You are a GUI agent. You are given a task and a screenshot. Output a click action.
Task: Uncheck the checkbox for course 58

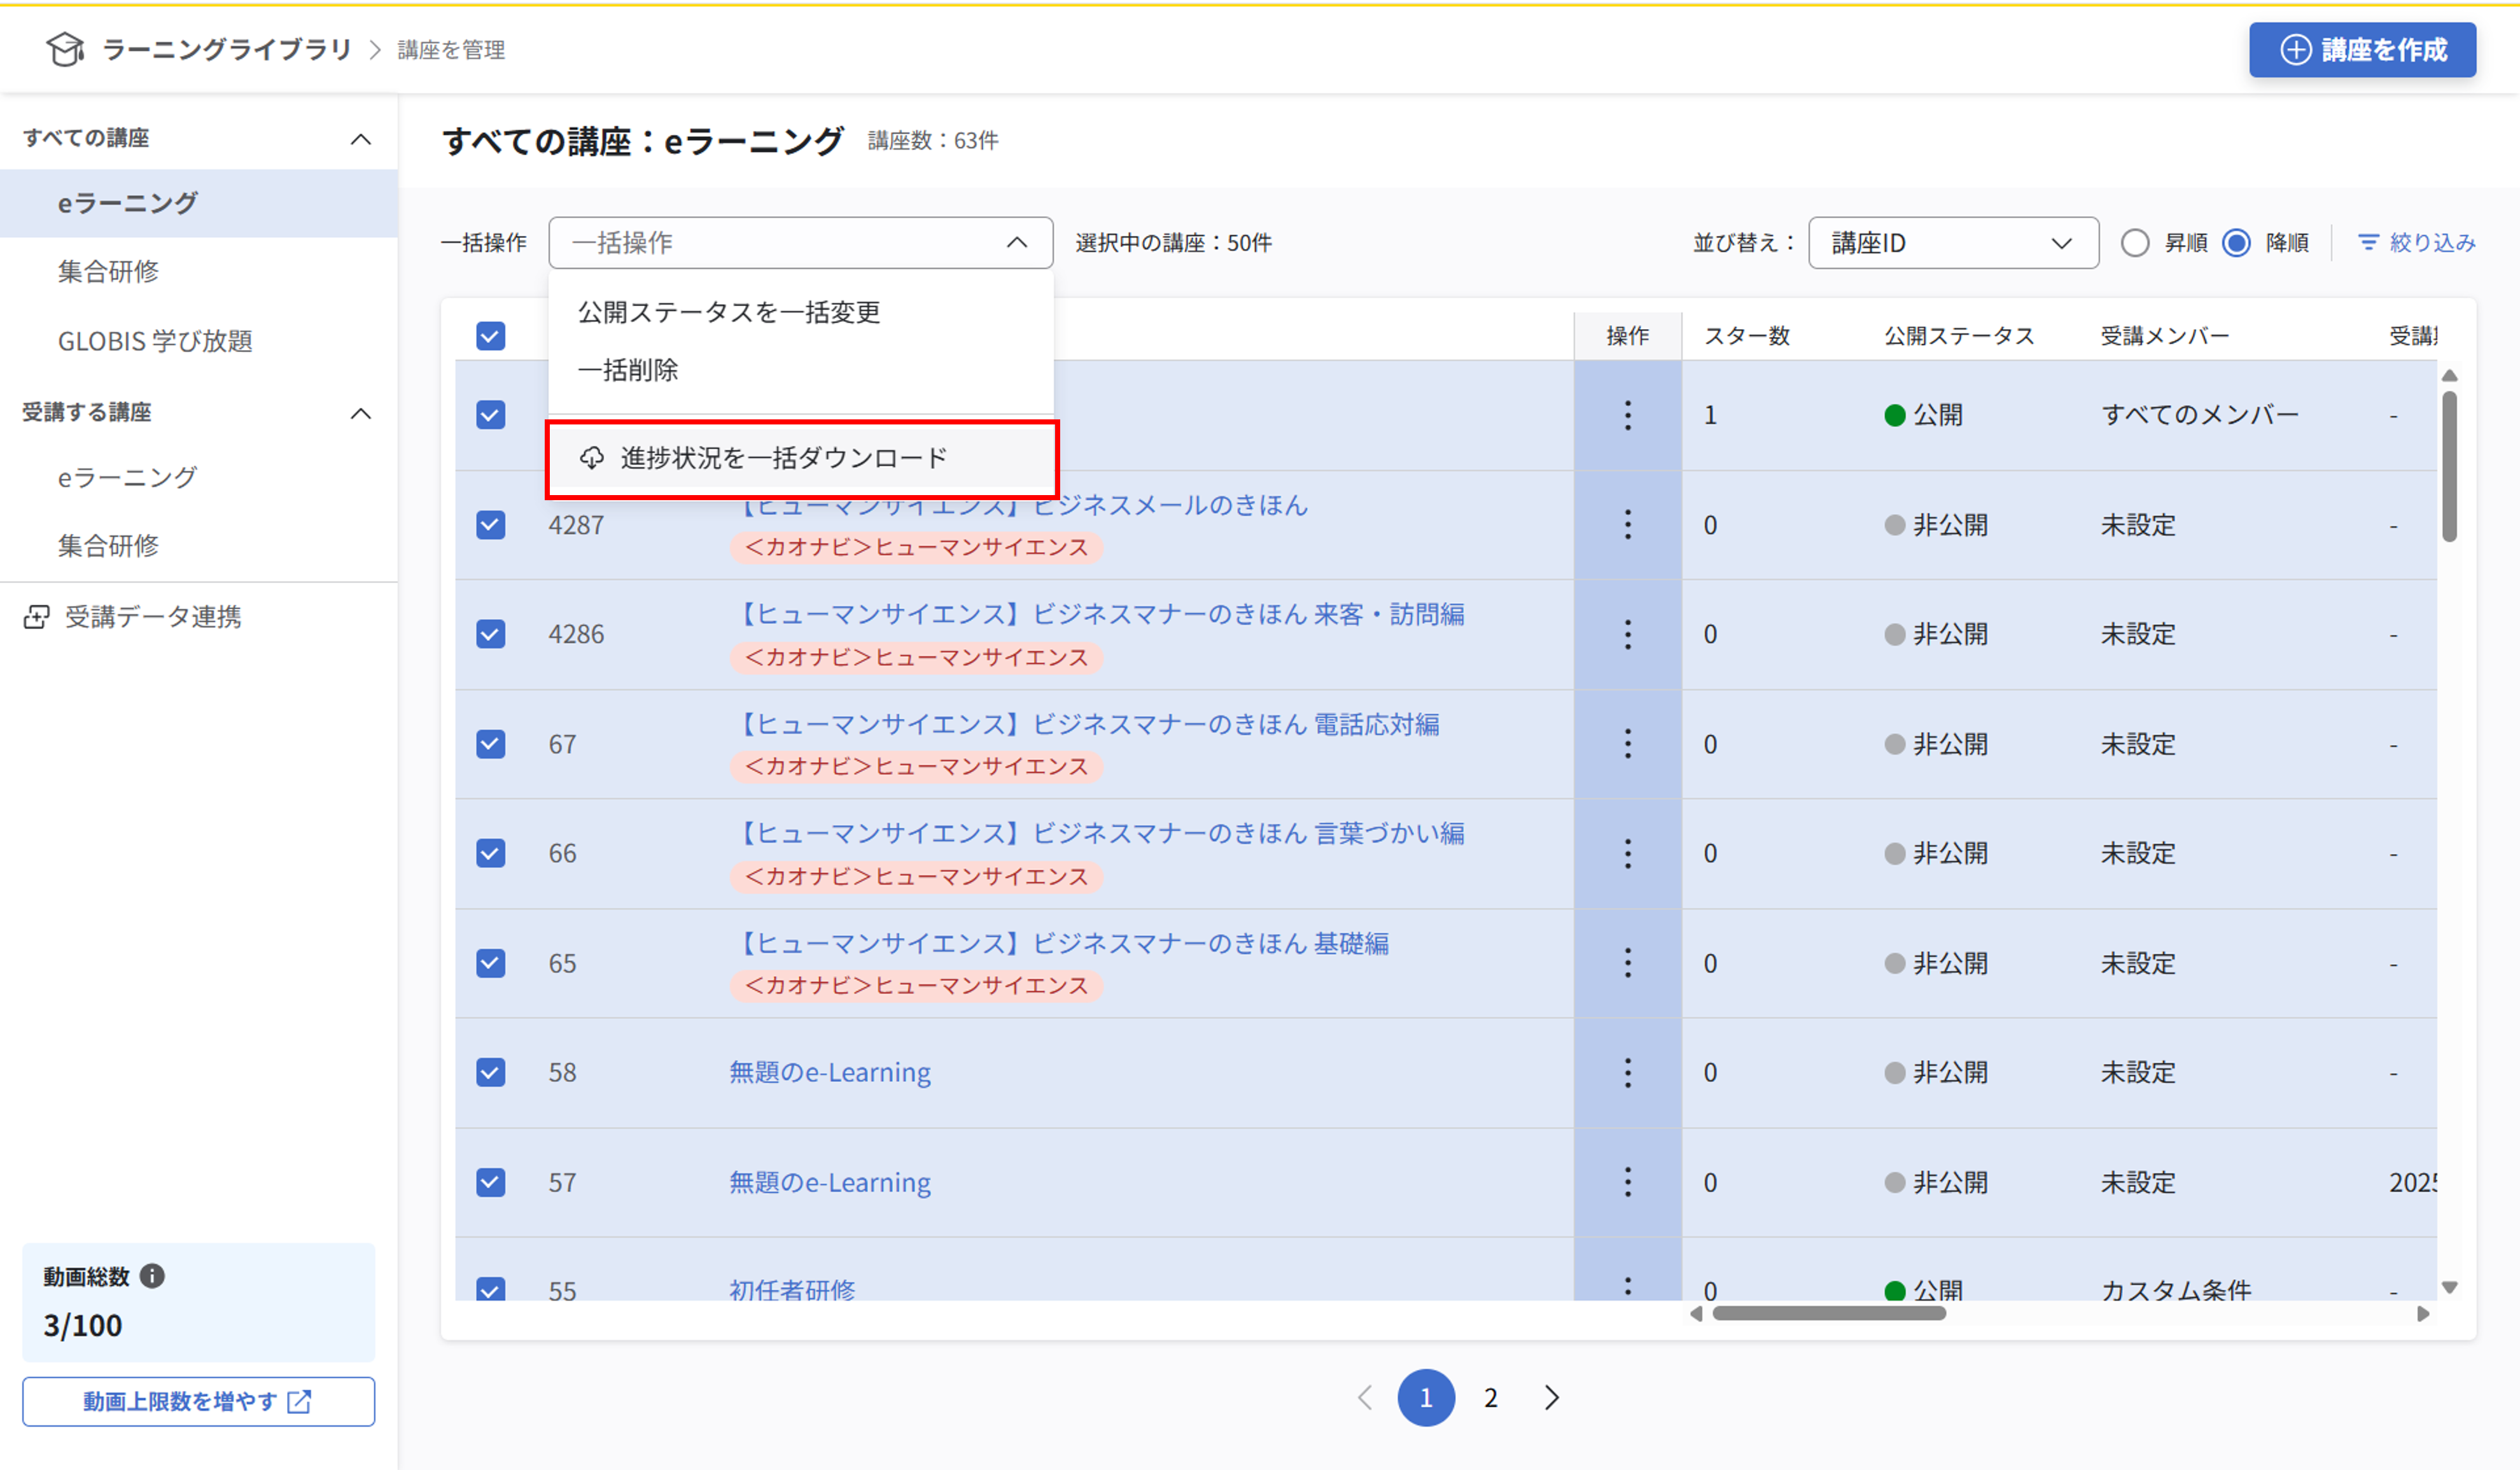[490, 1072]
